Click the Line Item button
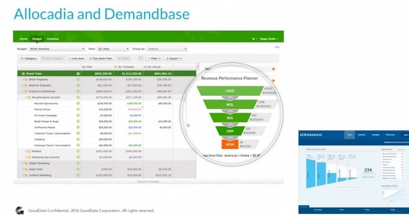This screenshot has height=217, width=409. pyautogui.click(x=76, y=59)
